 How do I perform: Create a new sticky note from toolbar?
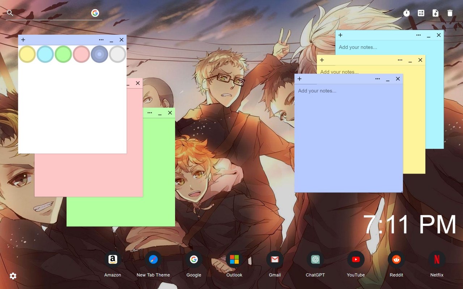click(436, 13)
